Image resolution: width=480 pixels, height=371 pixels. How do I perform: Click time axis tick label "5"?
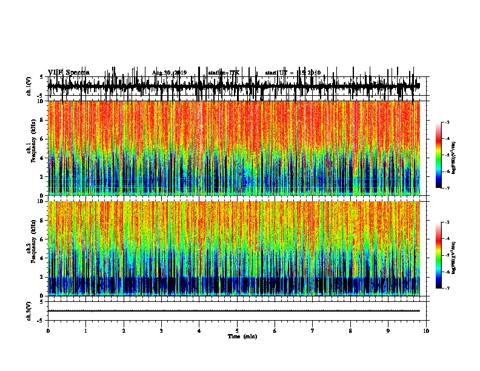click(237, 331)
